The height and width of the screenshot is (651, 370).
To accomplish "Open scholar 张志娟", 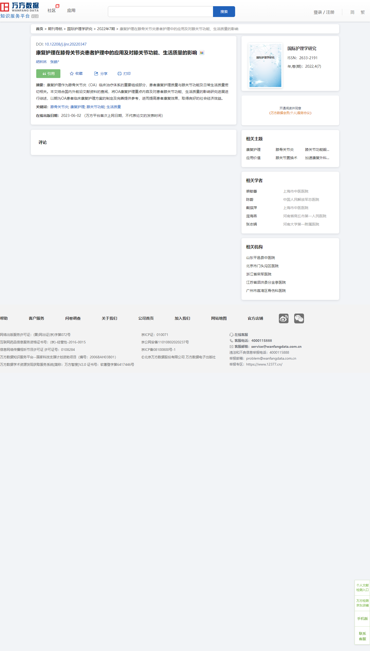I will pos(252,224).
